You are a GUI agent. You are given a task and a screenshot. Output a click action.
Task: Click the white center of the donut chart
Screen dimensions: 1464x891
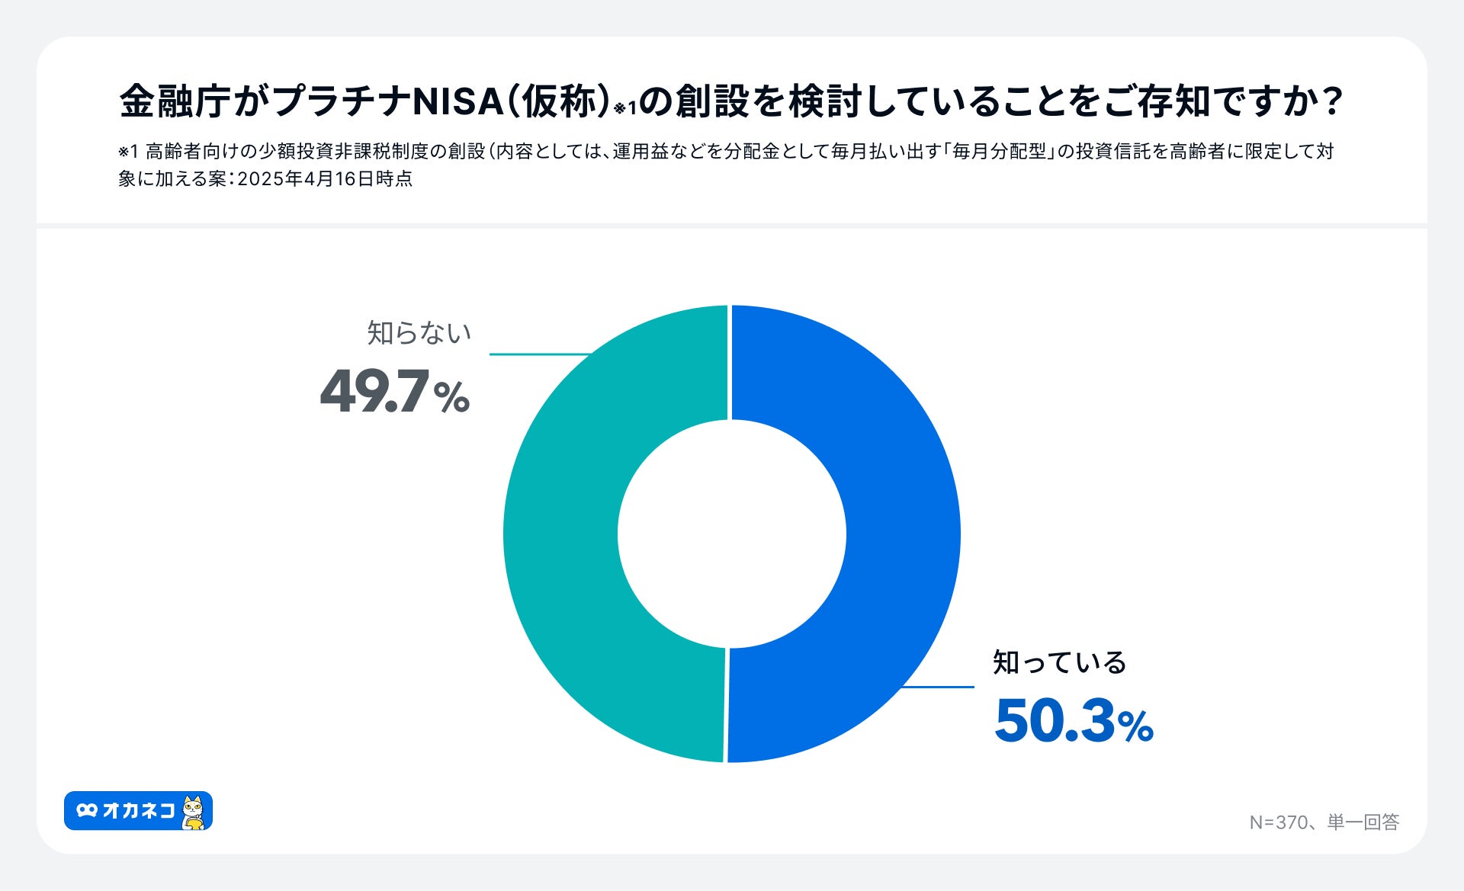731,534
